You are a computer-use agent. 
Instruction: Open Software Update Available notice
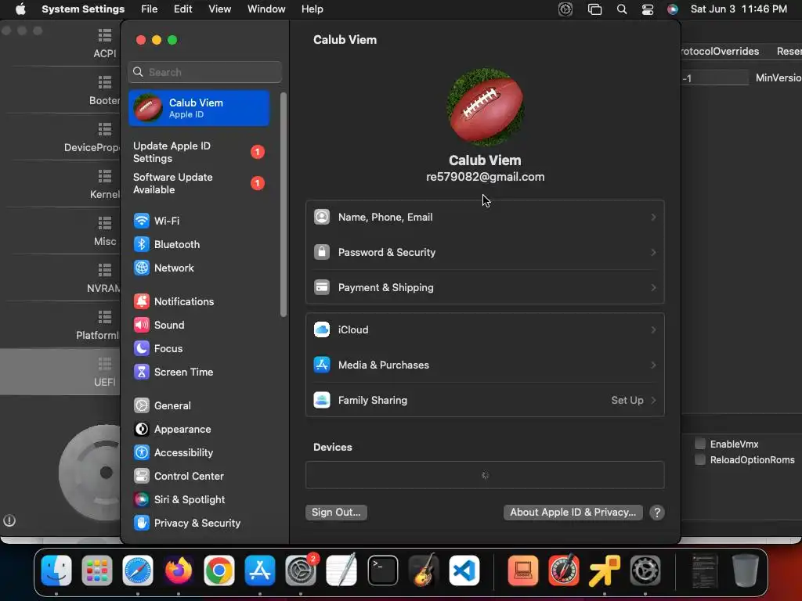tap(198, 183)
